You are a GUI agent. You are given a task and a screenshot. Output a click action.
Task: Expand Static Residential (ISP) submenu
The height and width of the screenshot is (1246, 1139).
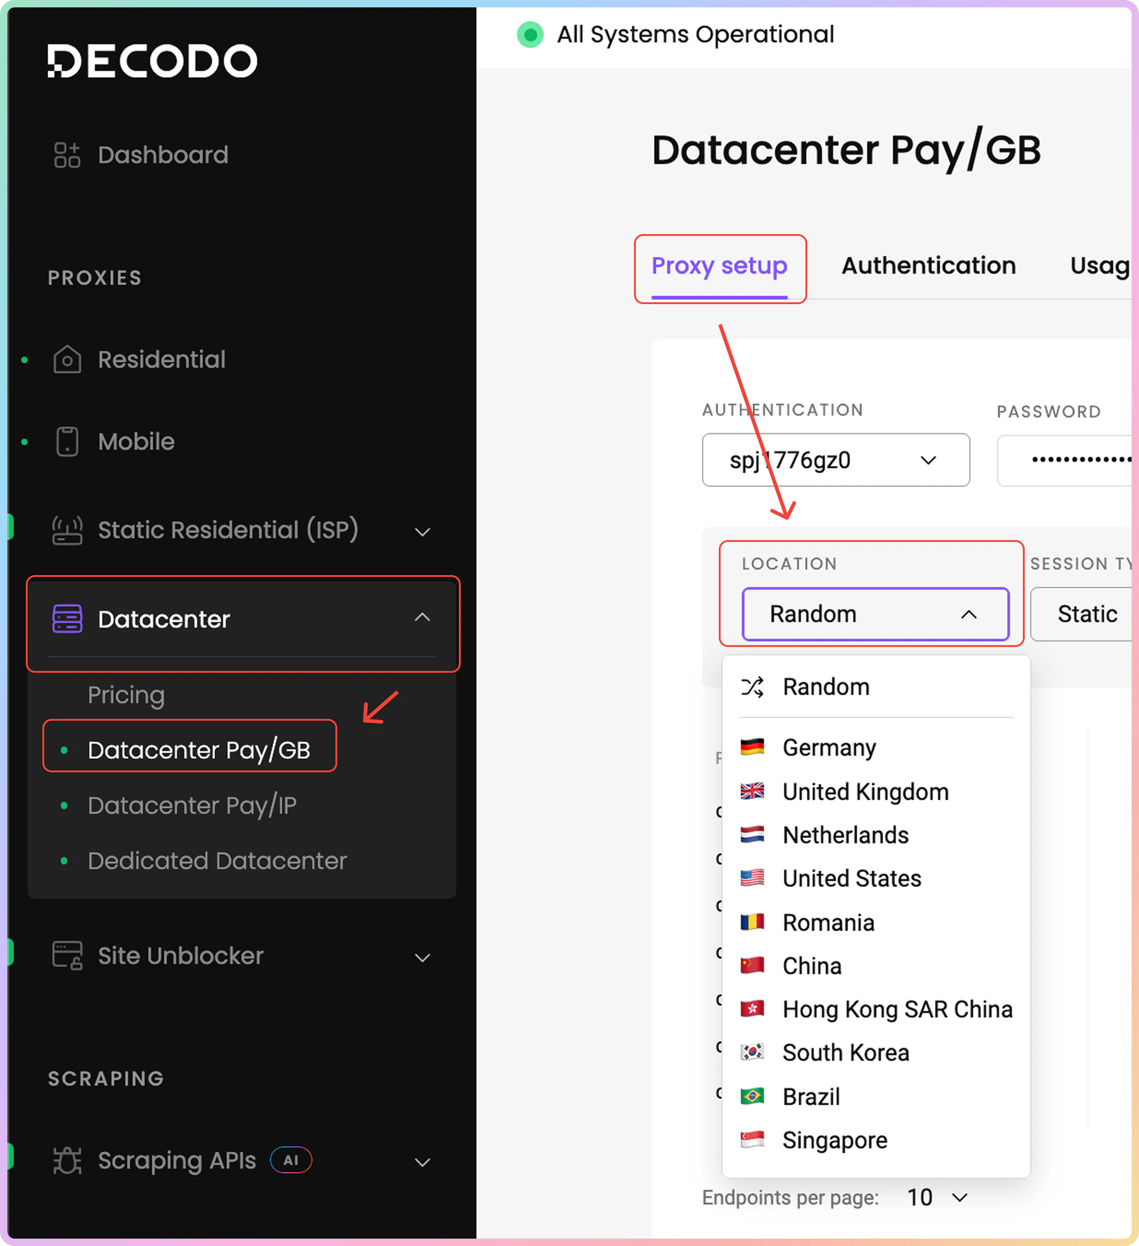coord(422,531)
